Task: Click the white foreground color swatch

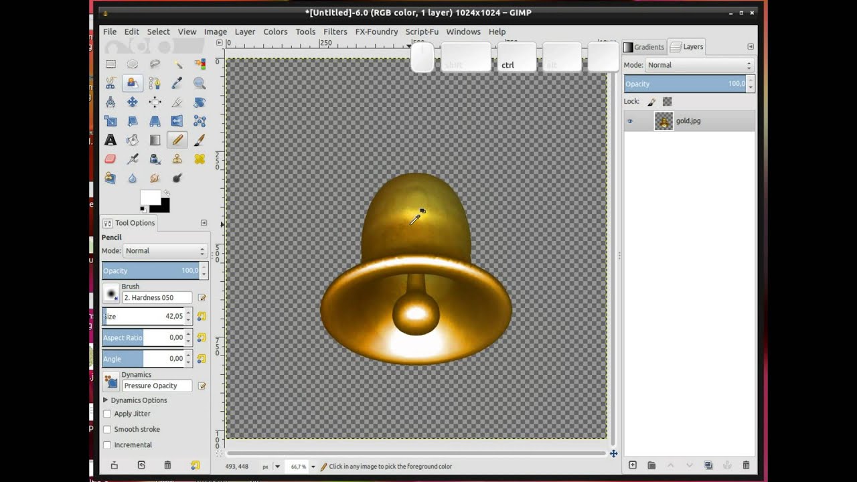Action: pyautogui.click(x=149, y=198)
